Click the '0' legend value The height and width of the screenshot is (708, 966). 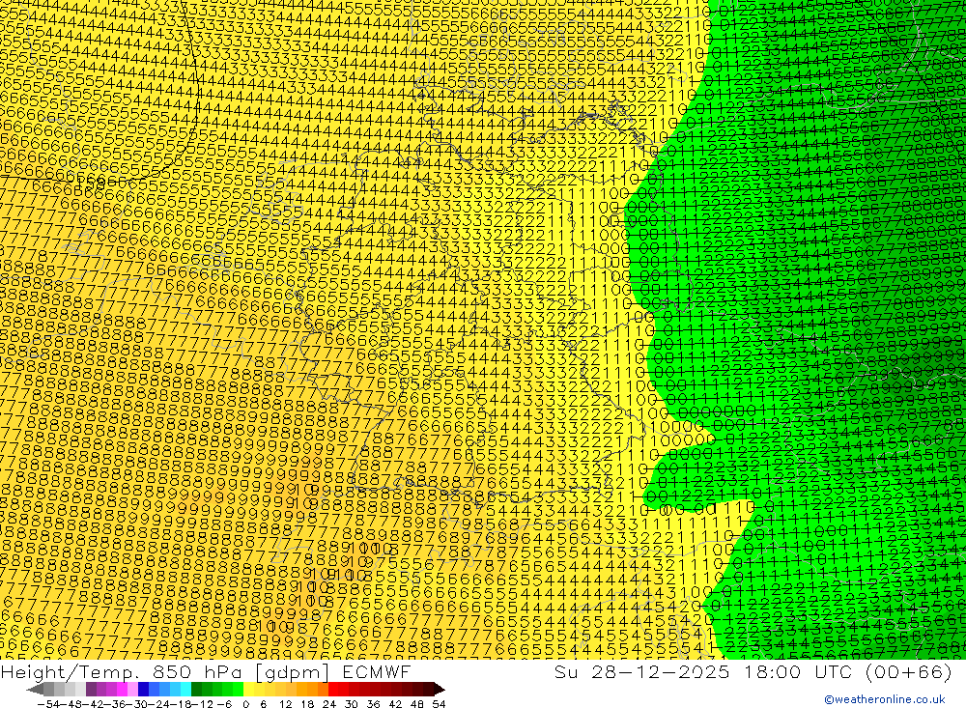point(245,704)
